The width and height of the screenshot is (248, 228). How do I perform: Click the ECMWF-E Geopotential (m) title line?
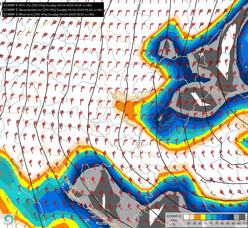pos(53,10)
